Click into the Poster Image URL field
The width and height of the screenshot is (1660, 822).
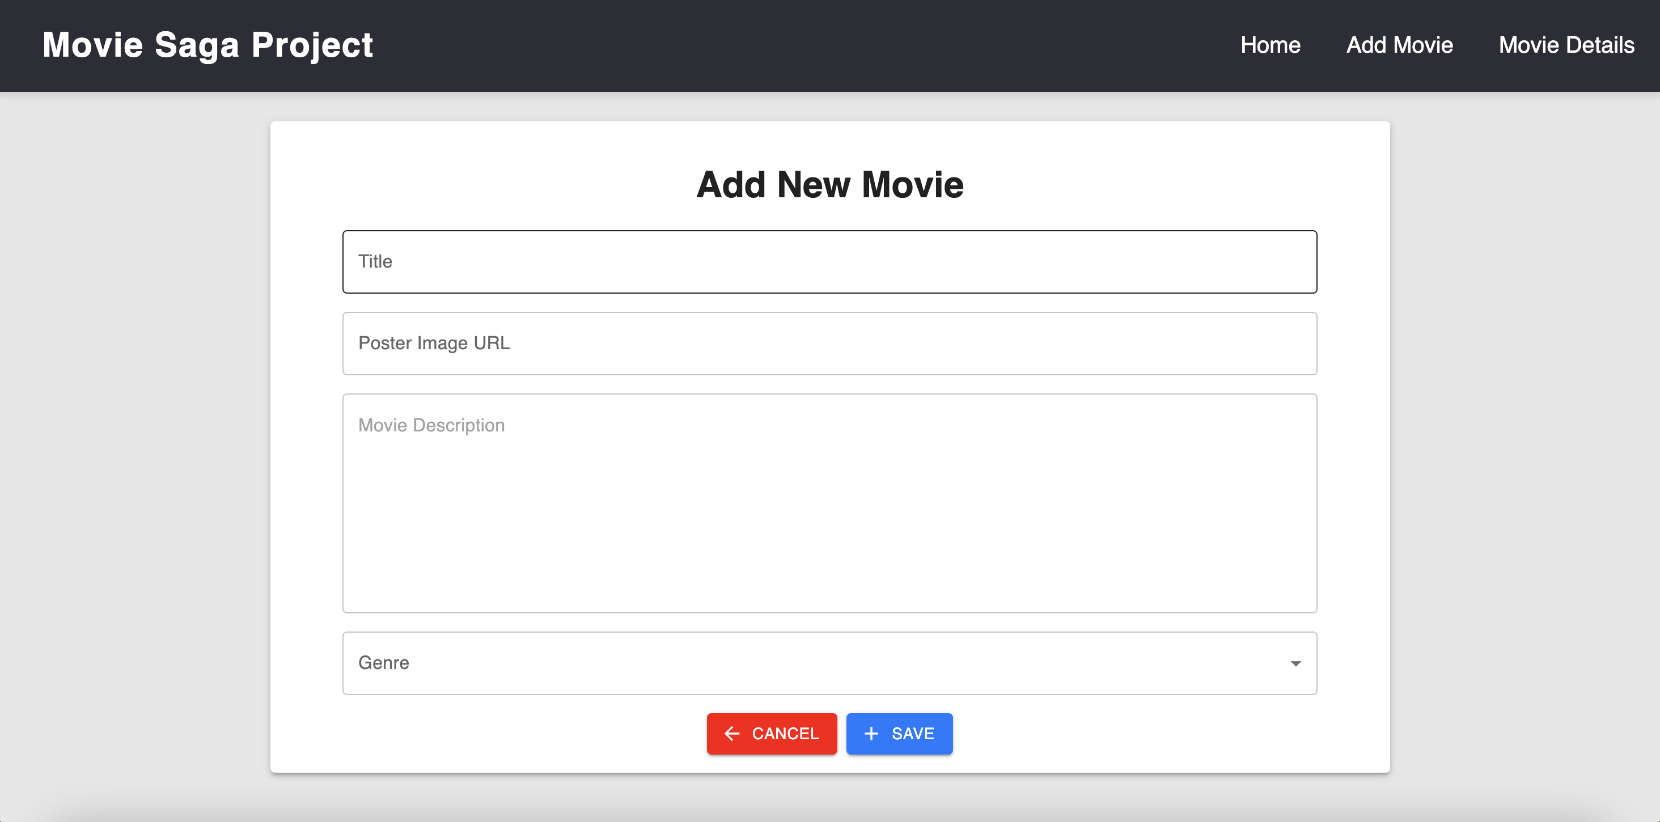829,344
